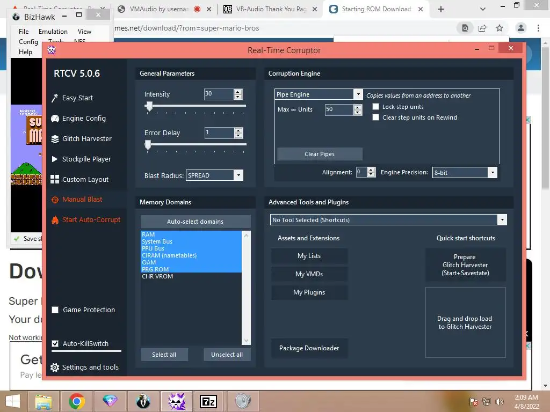
Task: Enable Lock step units checkbox
Action: pos(375,107)
